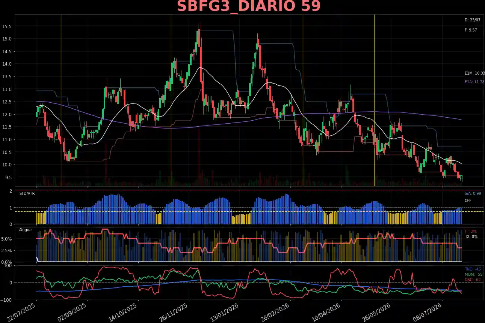The width and height of the screenshot is (485, 323).
Task: Click the 100 tick on oscillator axis
Action: click(x=8, y=265)
